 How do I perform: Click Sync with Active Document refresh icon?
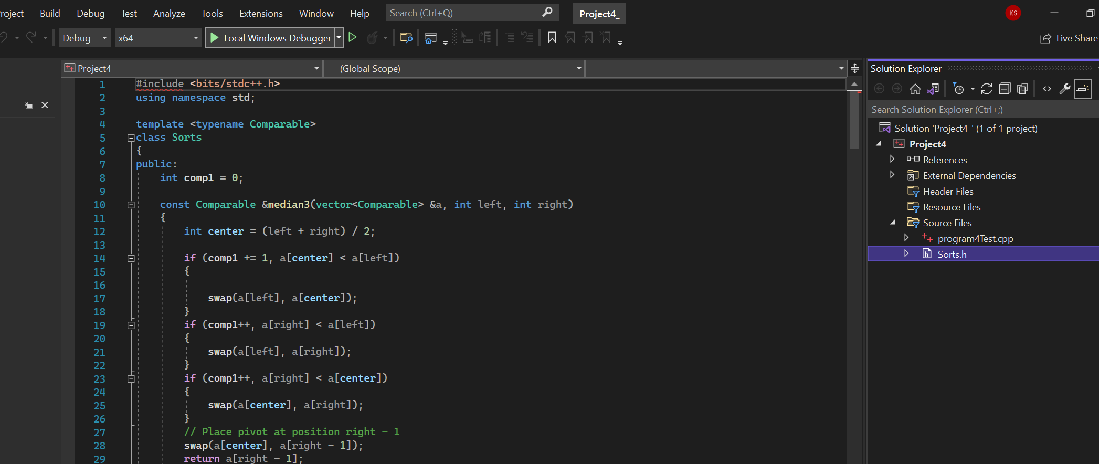pyautogui.click(x=986, y=89)
